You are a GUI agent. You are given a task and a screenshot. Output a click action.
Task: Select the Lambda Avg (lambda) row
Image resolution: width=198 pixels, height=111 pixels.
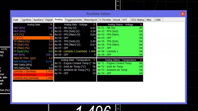pos(33,78)
